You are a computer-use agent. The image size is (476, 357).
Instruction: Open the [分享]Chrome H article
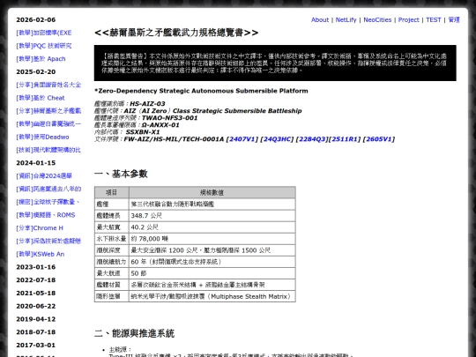click(40, 228)
